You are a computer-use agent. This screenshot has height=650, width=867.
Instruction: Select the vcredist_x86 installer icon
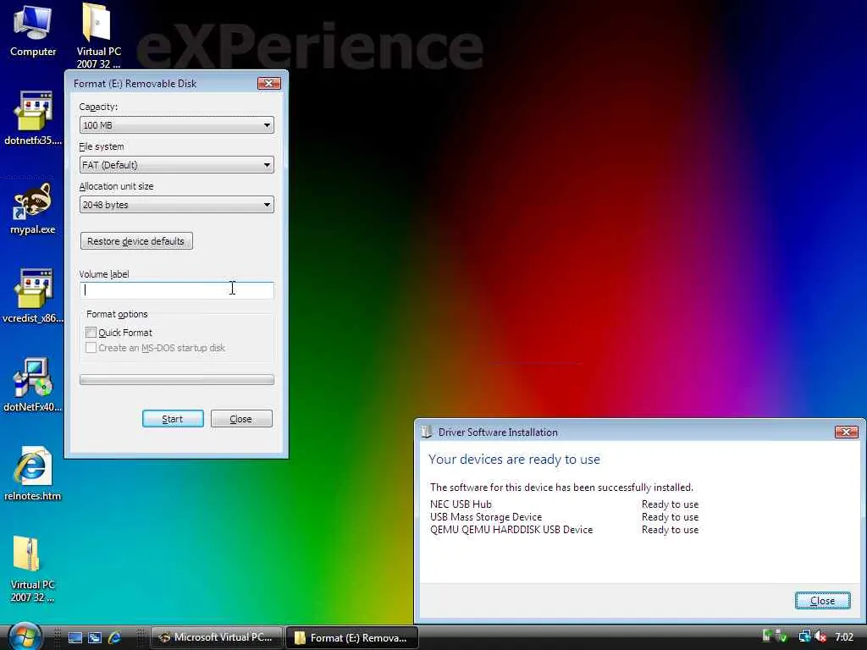33,295
